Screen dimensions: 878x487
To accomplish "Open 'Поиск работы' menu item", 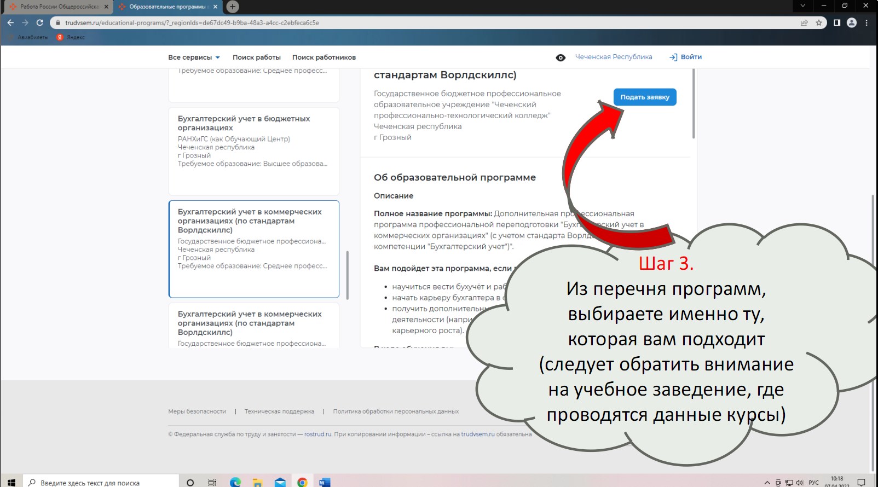I will point(256,57).
